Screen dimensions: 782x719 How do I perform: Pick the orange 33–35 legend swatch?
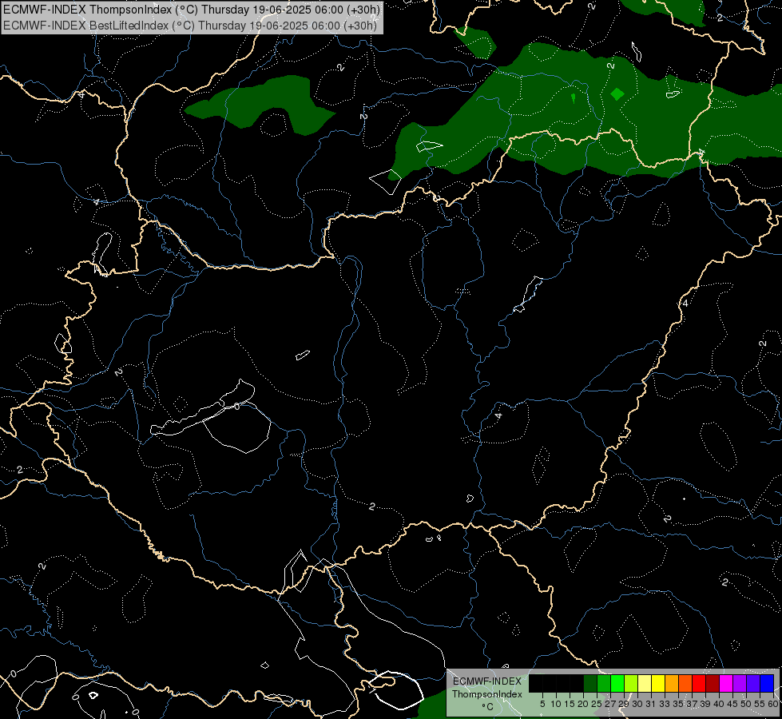[672, 683]
